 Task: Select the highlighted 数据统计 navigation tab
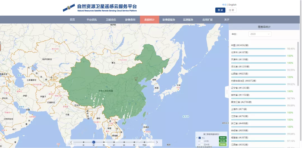(x=149, y=20)
